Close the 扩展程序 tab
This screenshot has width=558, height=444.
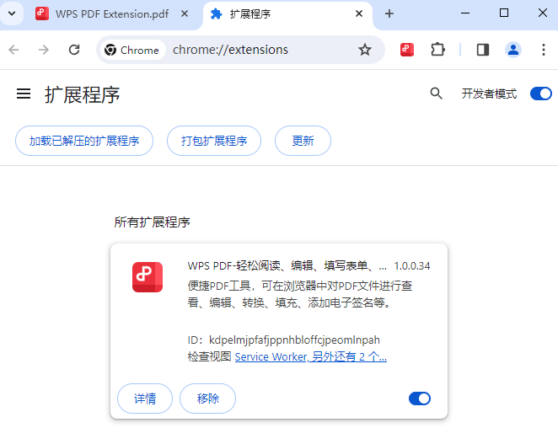[359, 13]
